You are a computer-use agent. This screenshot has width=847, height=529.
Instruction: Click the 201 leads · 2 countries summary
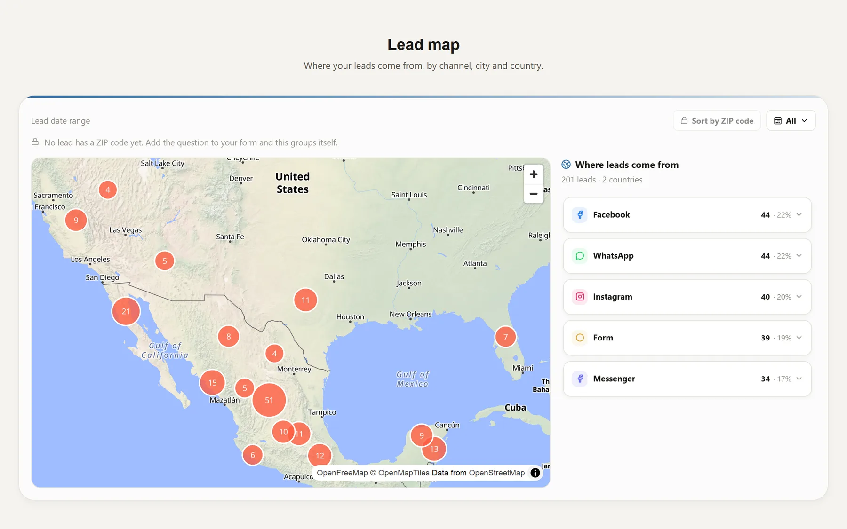click(x=601, y=180)
